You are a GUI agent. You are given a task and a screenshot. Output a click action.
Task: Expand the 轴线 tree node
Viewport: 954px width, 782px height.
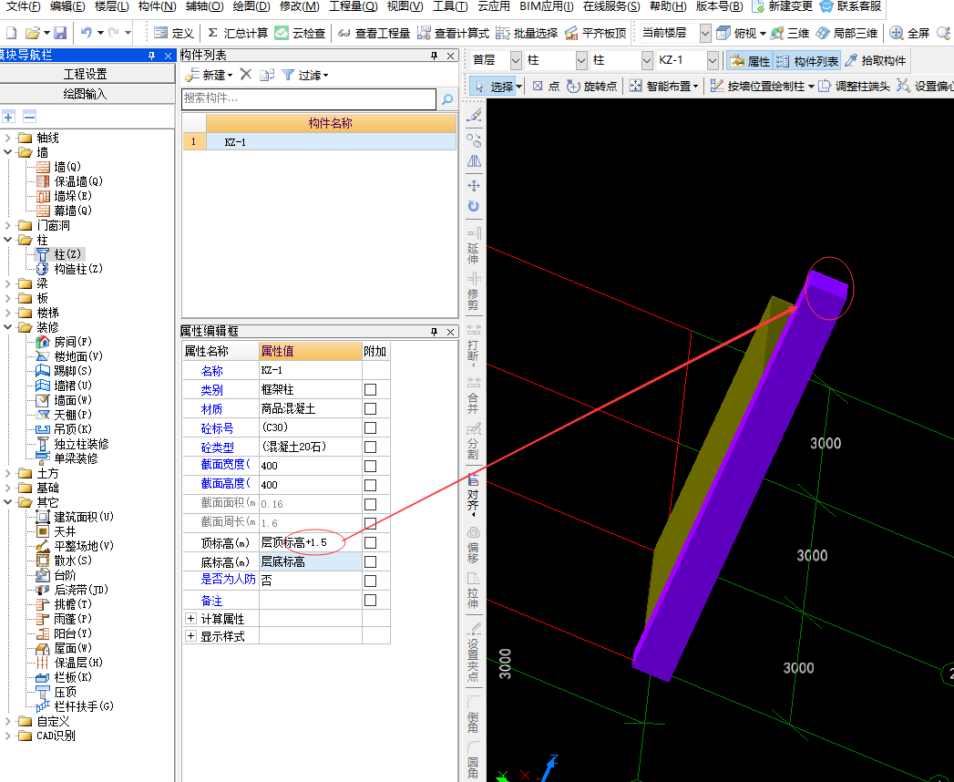pyautogui.click(x=8, y=138)
